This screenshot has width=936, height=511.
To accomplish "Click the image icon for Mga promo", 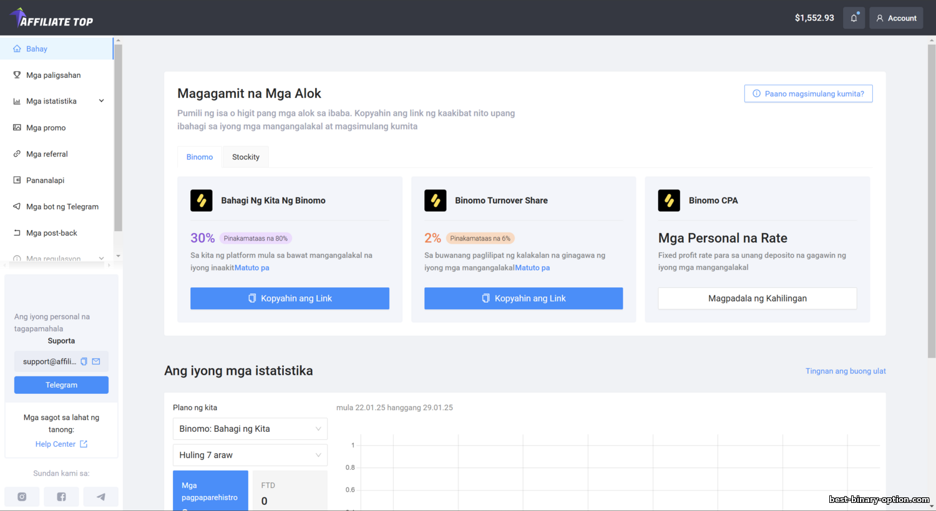I will point(17,128).
